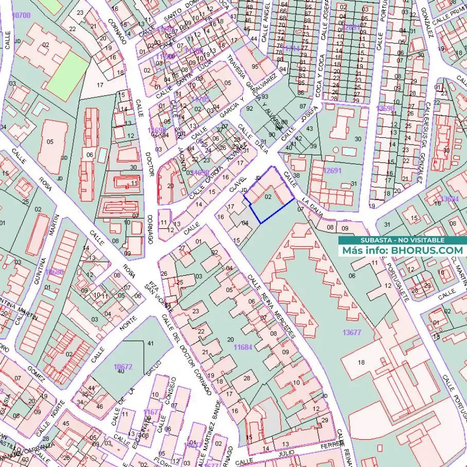Click the "QUINTINA" street label
Viewport: 467px width, 467px height.
(40, 271)
